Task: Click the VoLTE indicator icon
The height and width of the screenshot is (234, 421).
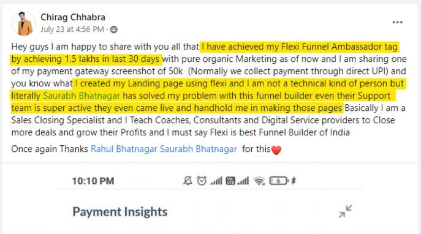Action: point(230,181)
